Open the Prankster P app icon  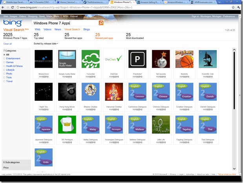137,59
